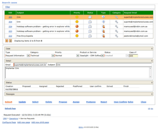Open case 305 edit link
This screenshot has width=158, height=129.
pos(10,17)
